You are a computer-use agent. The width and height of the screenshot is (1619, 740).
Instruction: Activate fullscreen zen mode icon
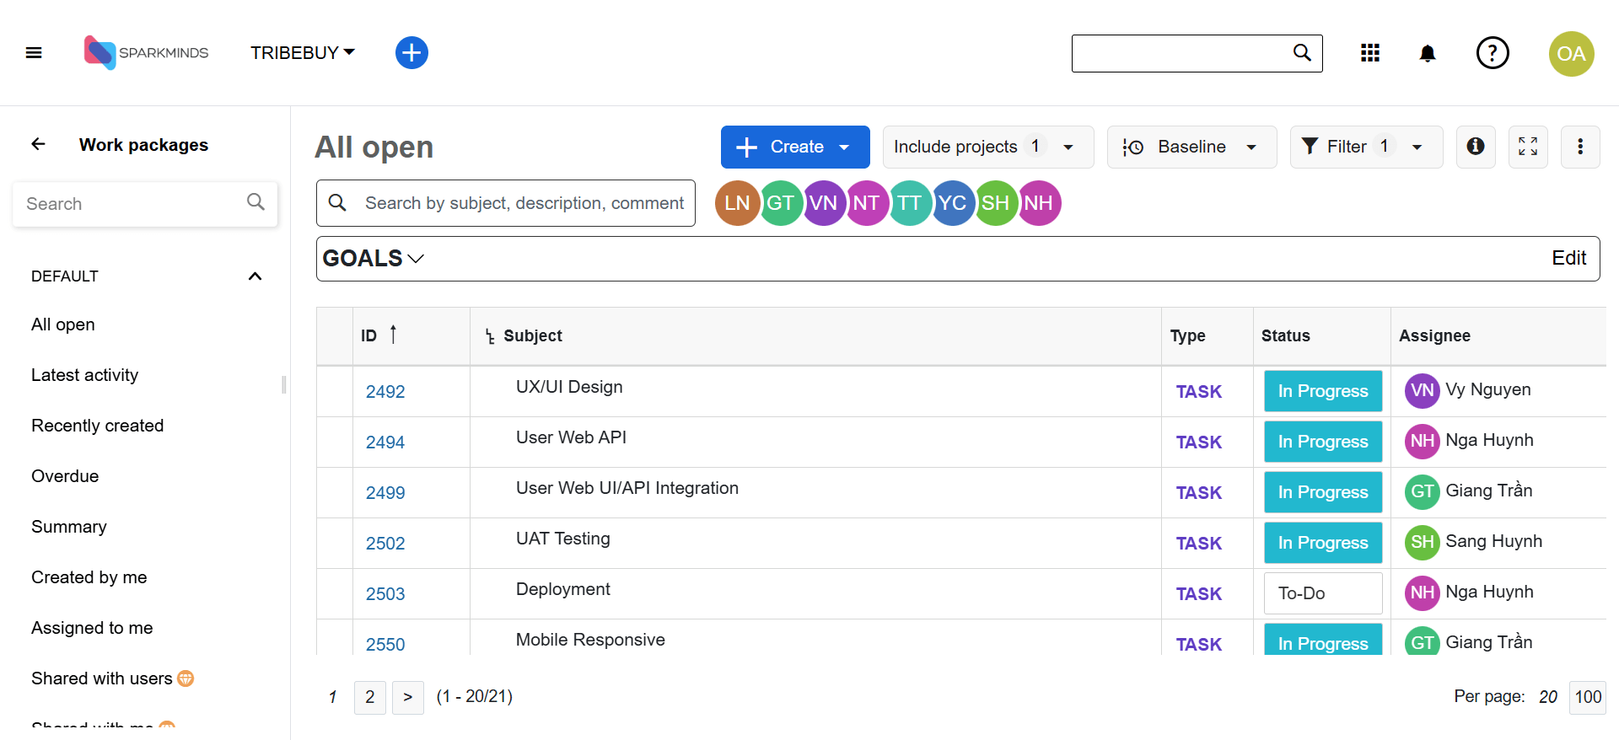pos(1527,147)
